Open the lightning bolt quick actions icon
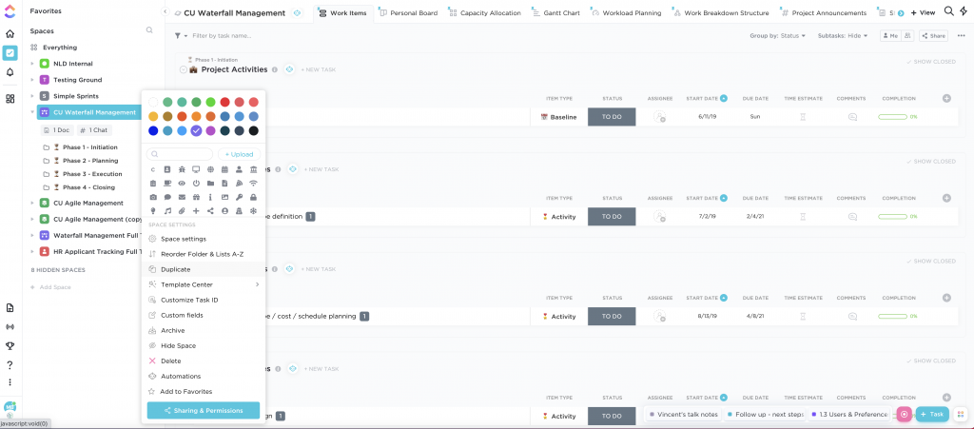 tap(964, 11)
